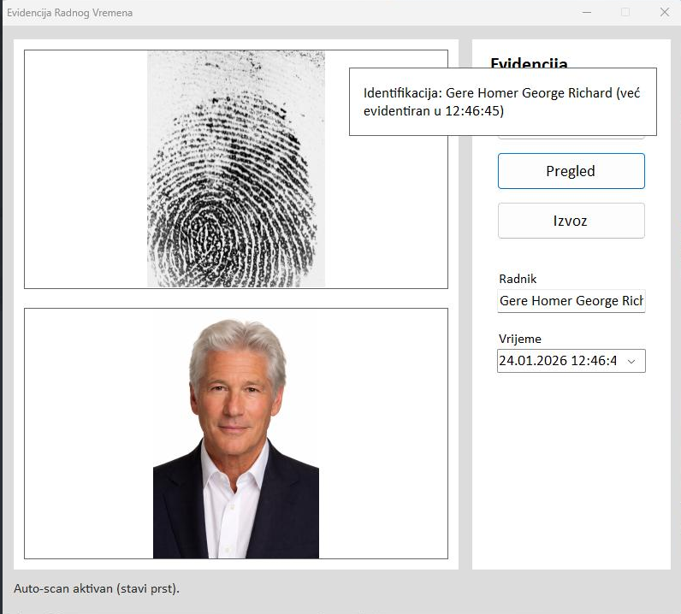Maximize the application window

(625, 12)
